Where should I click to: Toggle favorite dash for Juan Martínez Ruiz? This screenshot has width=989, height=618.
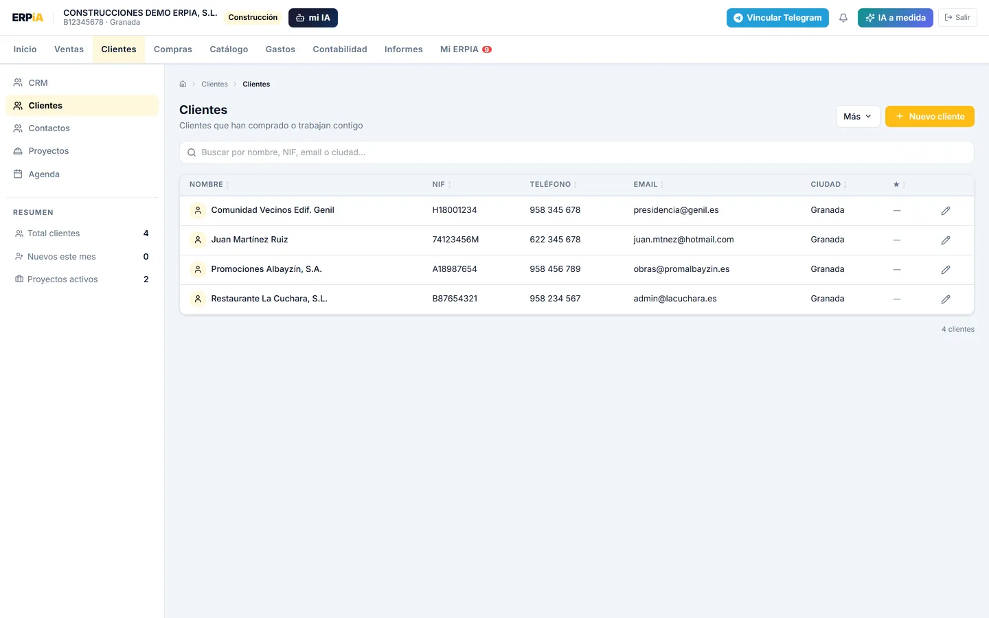[897, 240]
